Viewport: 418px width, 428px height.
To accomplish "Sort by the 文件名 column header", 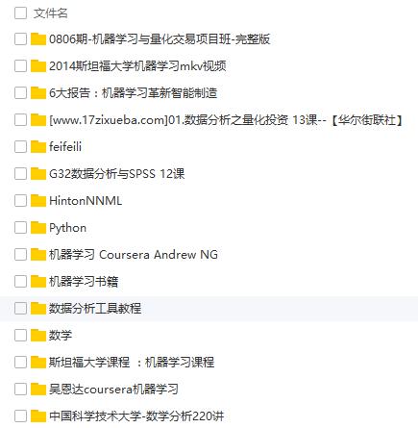I will 50,13.
